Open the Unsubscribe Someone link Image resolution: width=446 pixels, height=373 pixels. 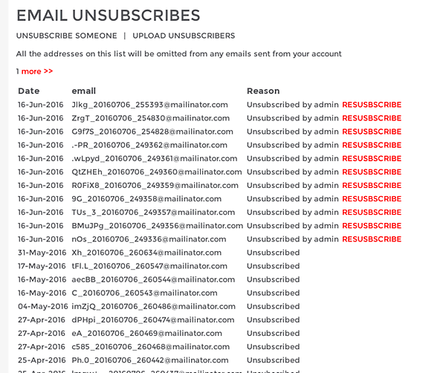67,36
